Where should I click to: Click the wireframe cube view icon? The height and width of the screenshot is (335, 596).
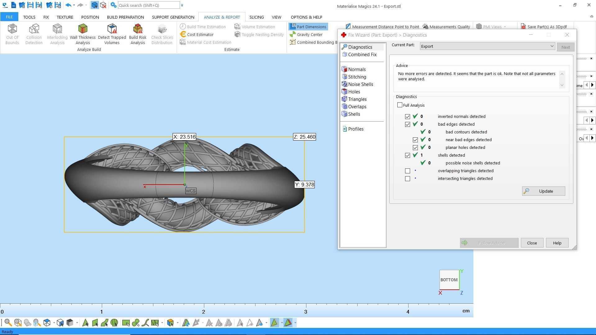[47, 323]
